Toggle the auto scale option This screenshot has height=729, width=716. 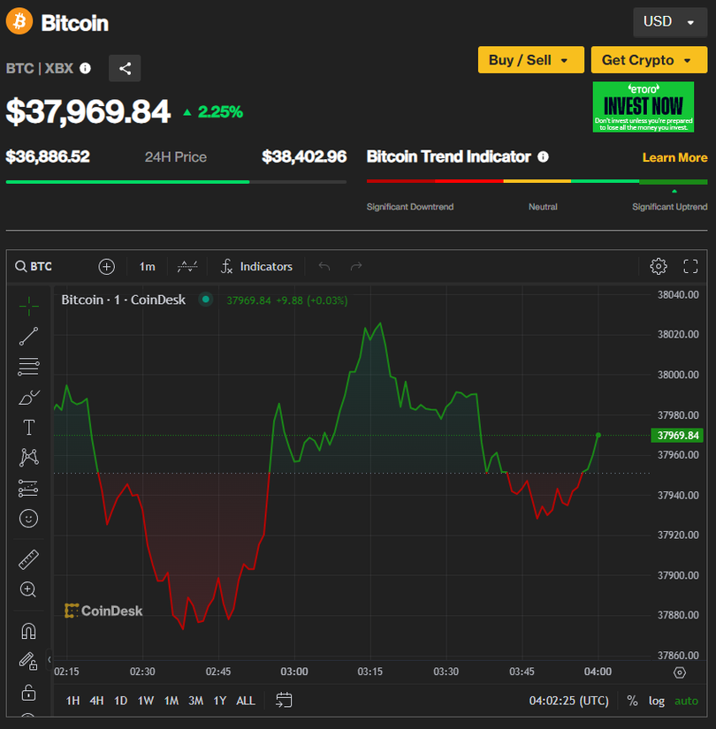click(686, 701)
